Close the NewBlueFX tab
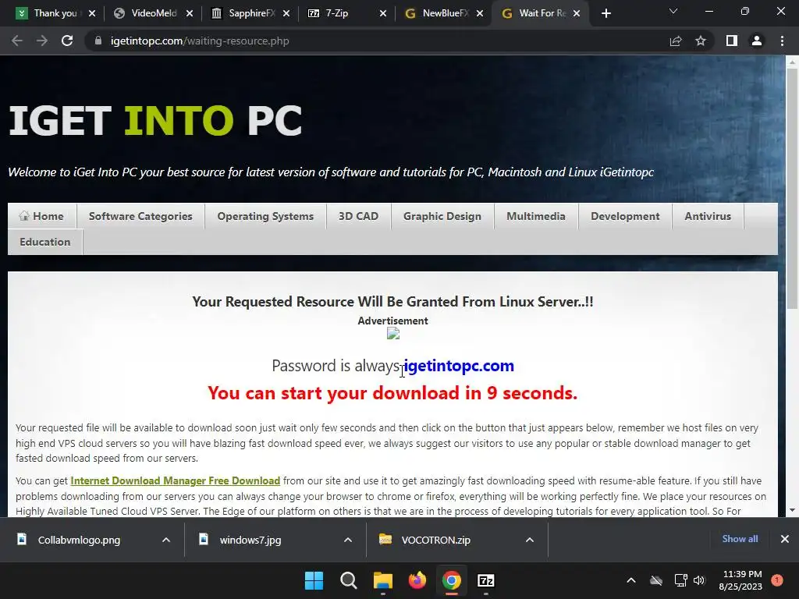This screenshot has width=799, height=599. point(480,13)
